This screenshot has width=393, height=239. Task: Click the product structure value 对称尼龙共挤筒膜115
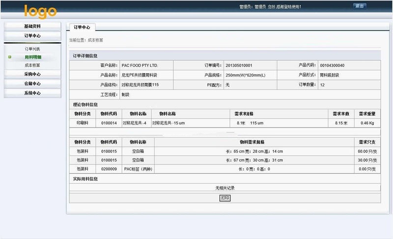point(140,85)
